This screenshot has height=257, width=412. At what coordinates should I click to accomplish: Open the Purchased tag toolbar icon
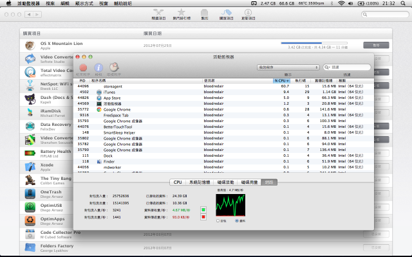coord(226,12)
